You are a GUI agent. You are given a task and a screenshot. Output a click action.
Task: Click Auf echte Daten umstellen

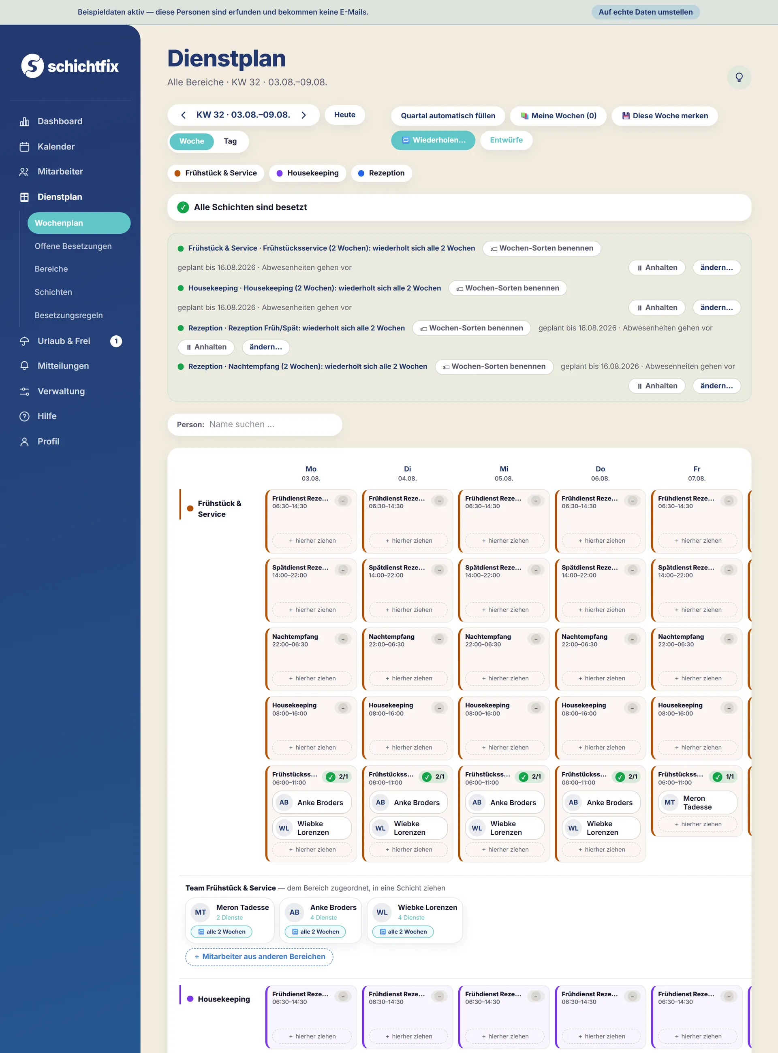(645, 12)
